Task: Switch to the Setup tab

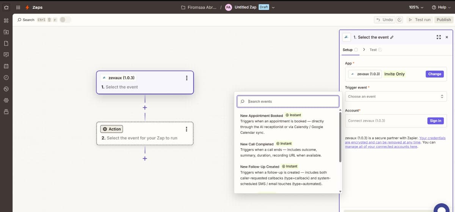Action: (x=350, y=50)
